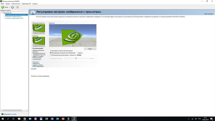Click the floppy disk taskbar icon
Screen dimensions: 215x121
41,119
